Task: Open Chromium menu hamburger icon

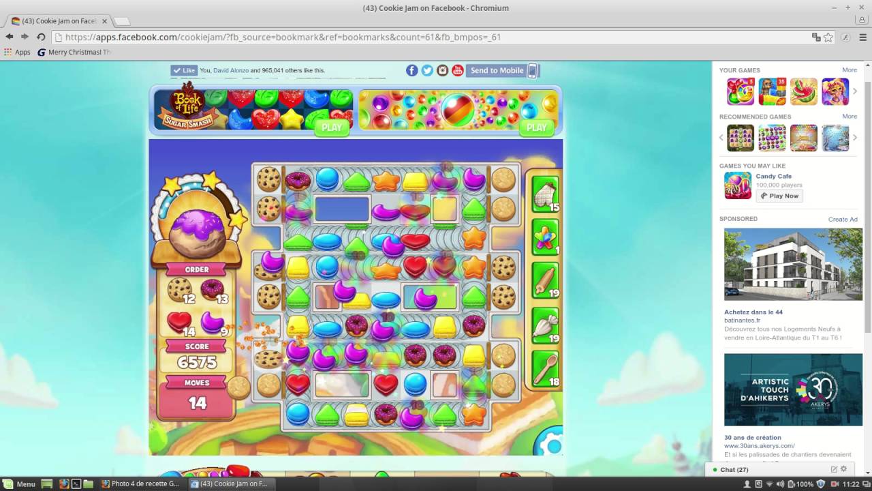Action: (x=863, y=37)
